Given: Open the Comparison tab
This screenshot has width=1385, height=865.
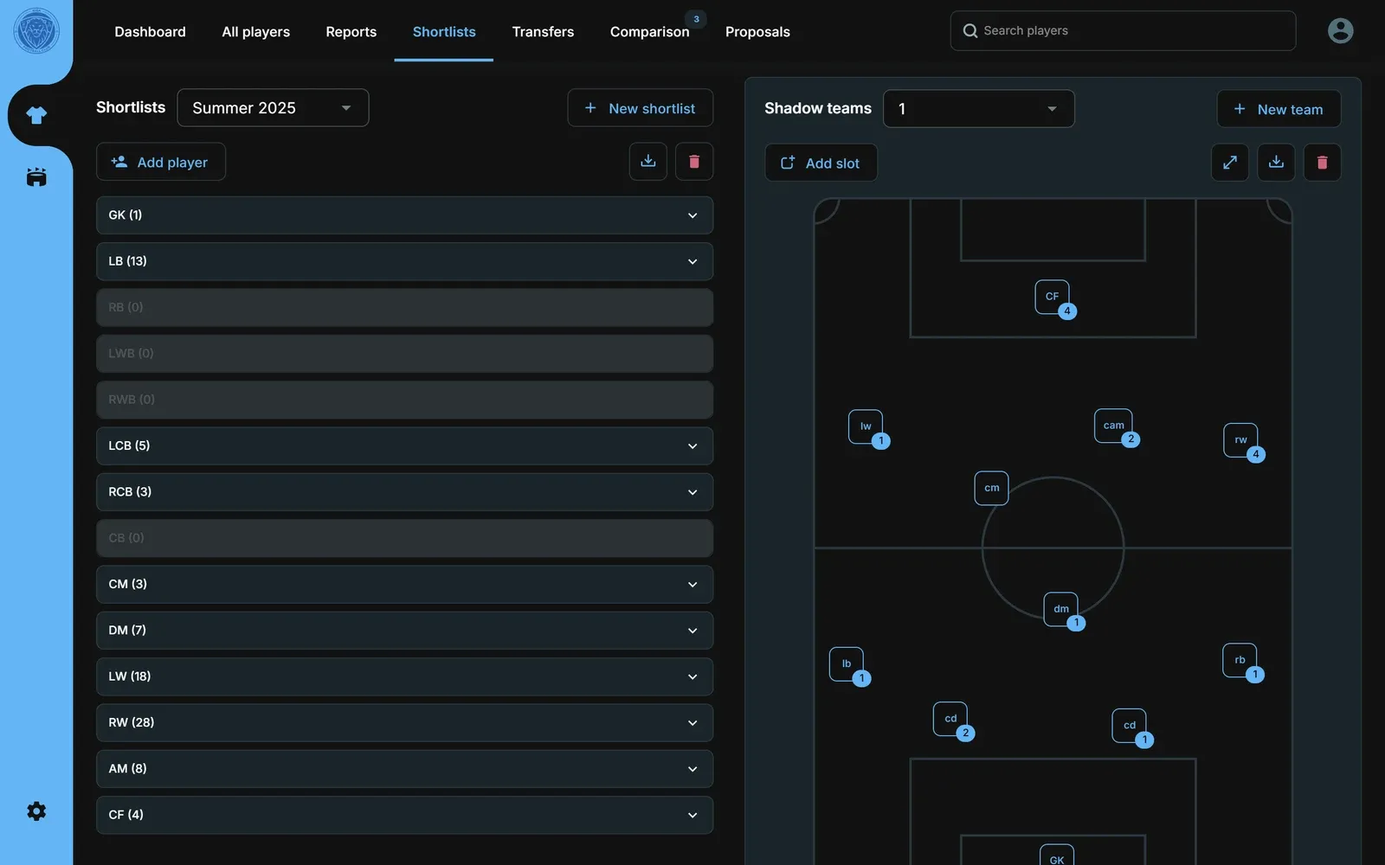Looking at the screenshot, I should [x=649, y=32].
